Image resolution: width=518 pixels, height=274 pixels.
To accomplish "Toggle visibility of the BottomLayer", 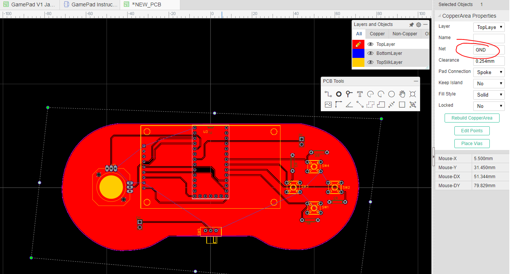I will [x=370, y=53].
